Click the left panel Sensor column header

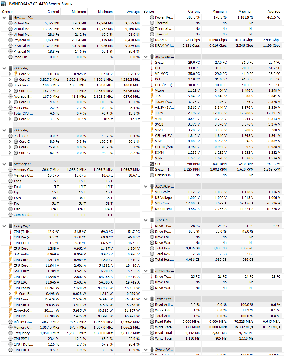pos(17,12)
